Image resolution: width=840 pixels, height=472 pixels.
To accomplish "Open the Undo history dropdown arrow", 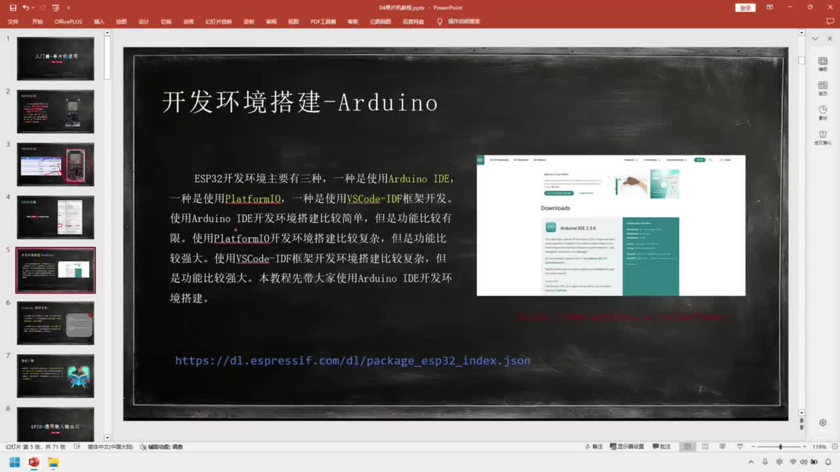I will coord(32,8).
